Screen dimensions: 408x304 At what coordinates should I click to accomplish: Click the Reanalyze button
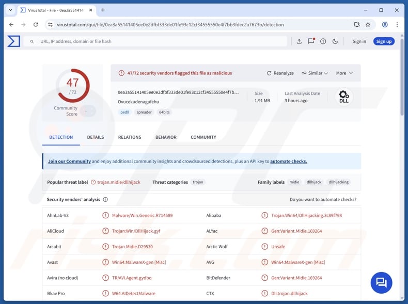coord(280,73)
